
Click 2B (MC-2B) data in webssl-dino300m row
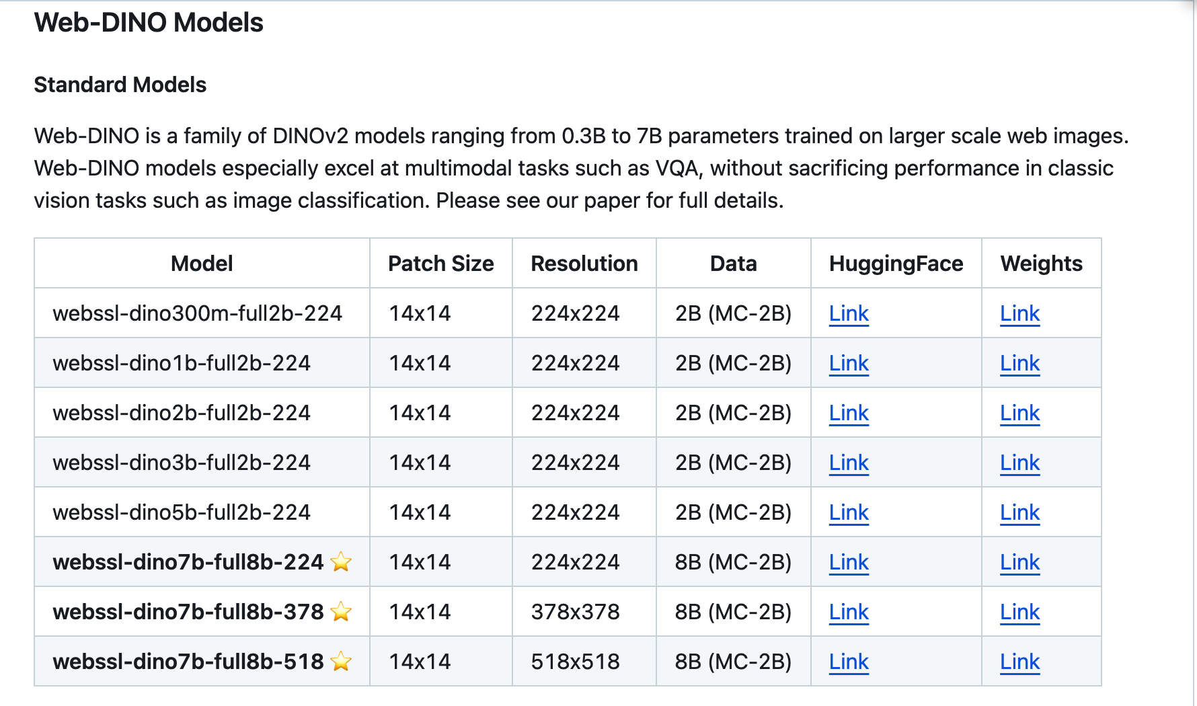[734, 313]
